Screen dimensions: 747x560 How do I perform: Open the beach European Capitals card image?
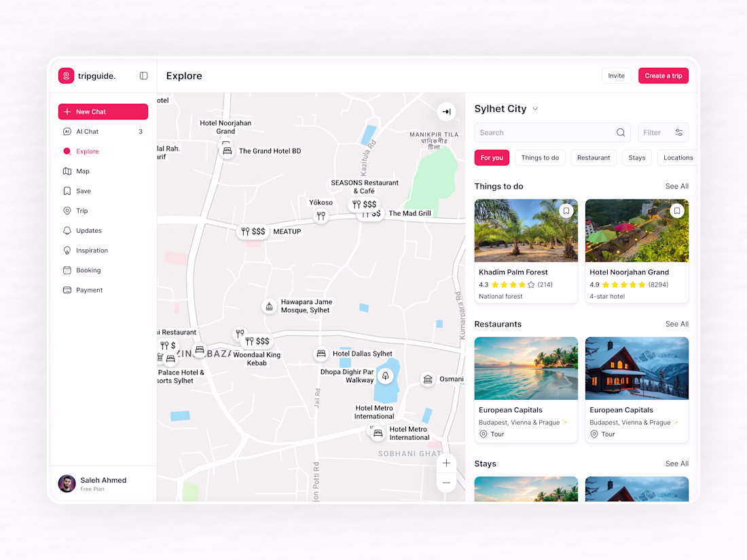[526, 368]
